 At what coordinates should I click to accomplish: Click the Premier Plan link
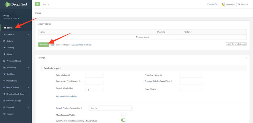click(213, 4)
